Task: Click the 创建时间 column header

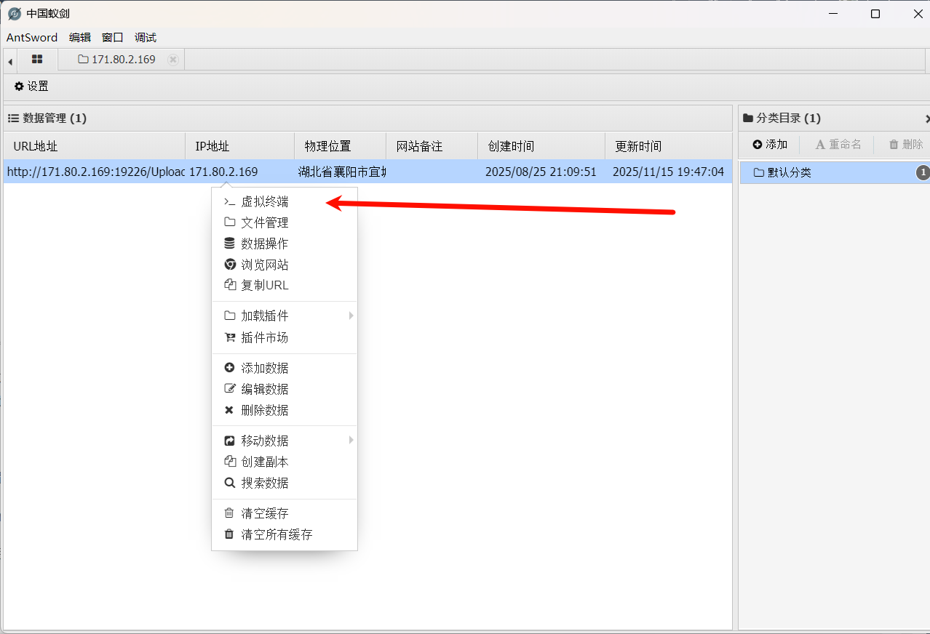Action: [541, 146]
